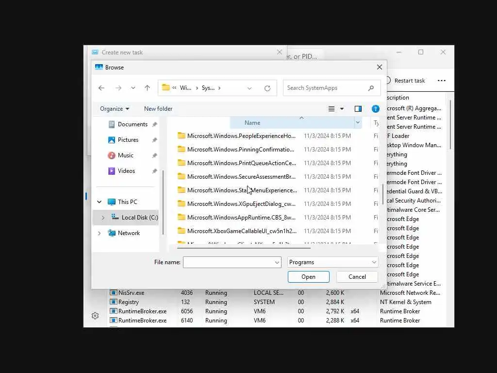
Task: Click the horizontal scrollbar in file list
Action: [x=244, y=248]
